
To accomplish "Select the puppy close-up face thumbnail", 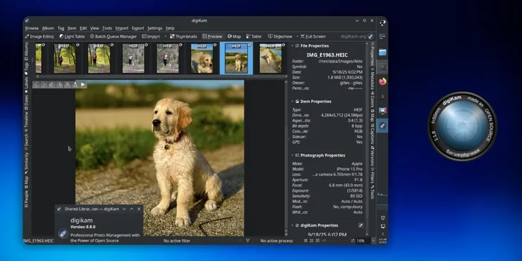I will (202, 58).
